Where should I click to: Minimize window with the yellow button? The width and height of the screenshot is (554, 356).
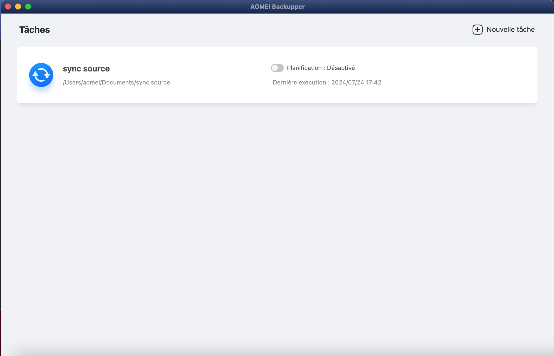click(x=18, y=7)
